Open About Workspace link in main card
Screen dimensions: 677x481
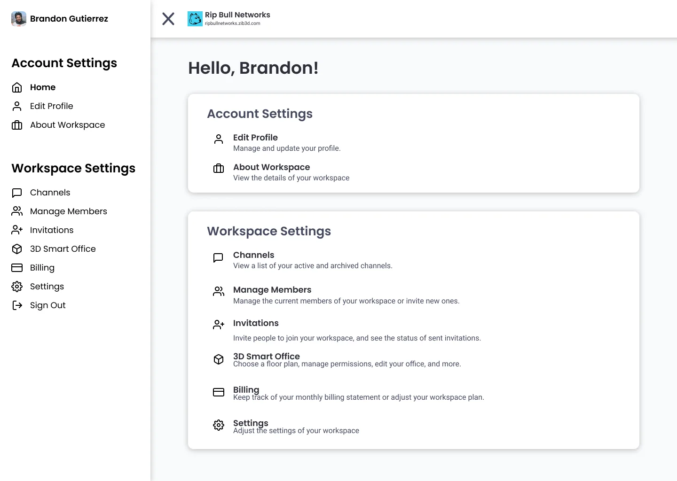271,167
